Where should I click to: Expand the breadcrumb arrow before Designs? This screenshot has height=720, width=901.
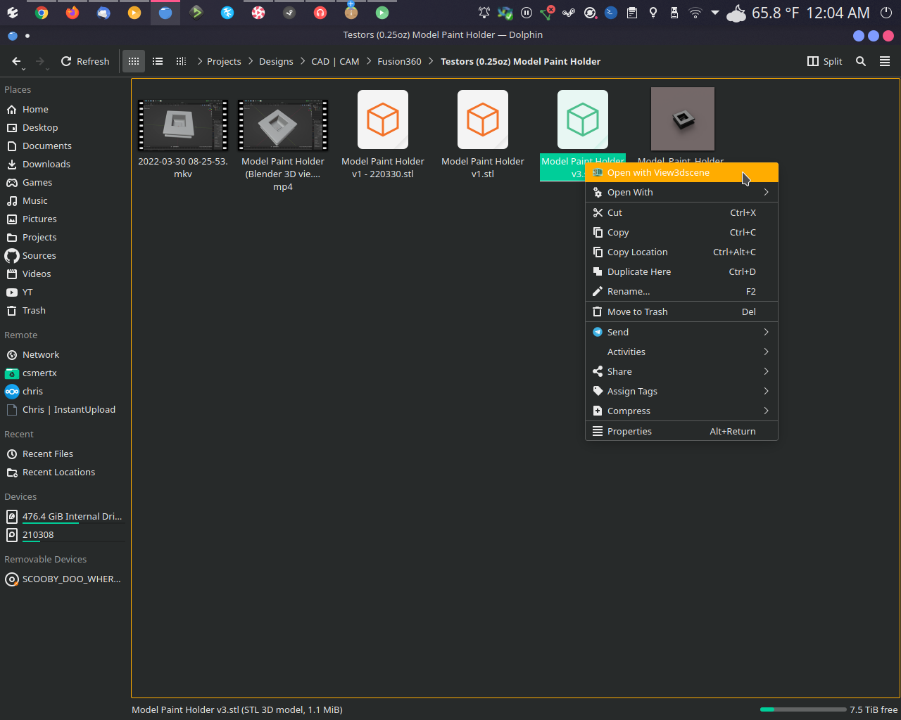(x=251, y=62)
